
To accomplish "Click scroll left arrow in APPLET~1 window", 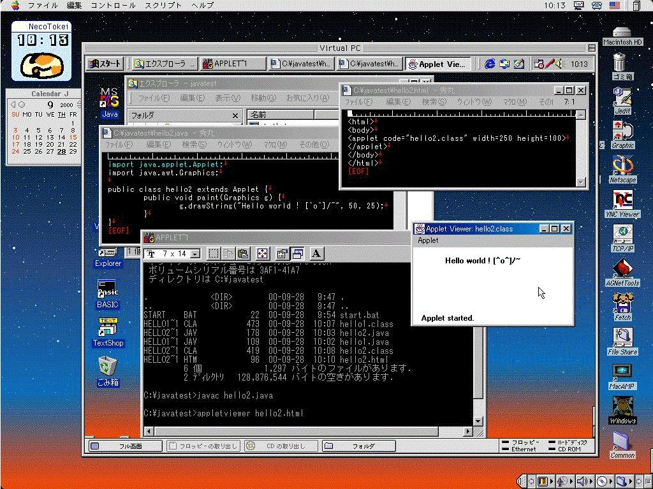I will [x=148, y=432].
